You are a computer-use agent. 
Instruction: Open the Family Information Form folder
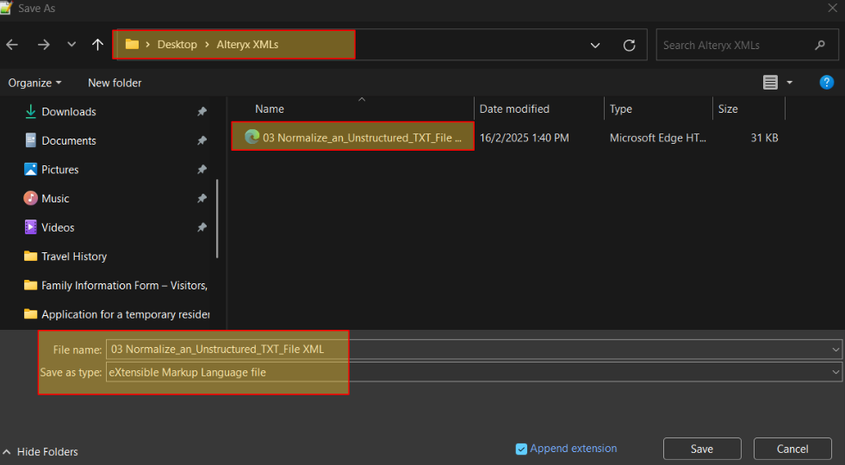[116, 286]
